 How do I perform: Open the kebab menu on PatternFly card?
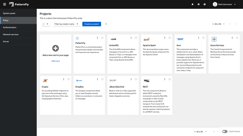click(x=97, y=38)
